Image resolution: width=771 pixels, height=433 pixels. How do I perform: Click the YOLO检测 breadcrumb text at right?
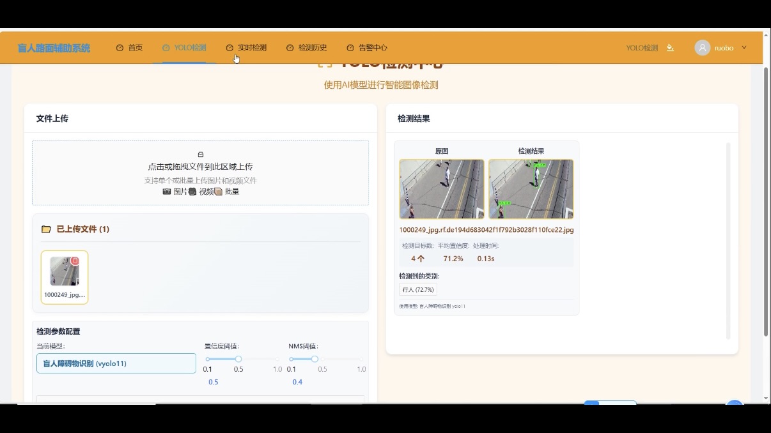[642, 48]
